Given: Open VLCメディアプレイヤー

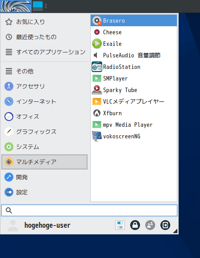Looking at the screenshot, I should (x=134, y=101).
